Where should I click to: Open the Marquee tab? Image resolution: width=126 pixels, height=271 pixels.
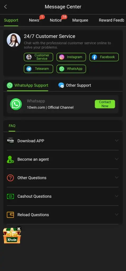[80, 20]
